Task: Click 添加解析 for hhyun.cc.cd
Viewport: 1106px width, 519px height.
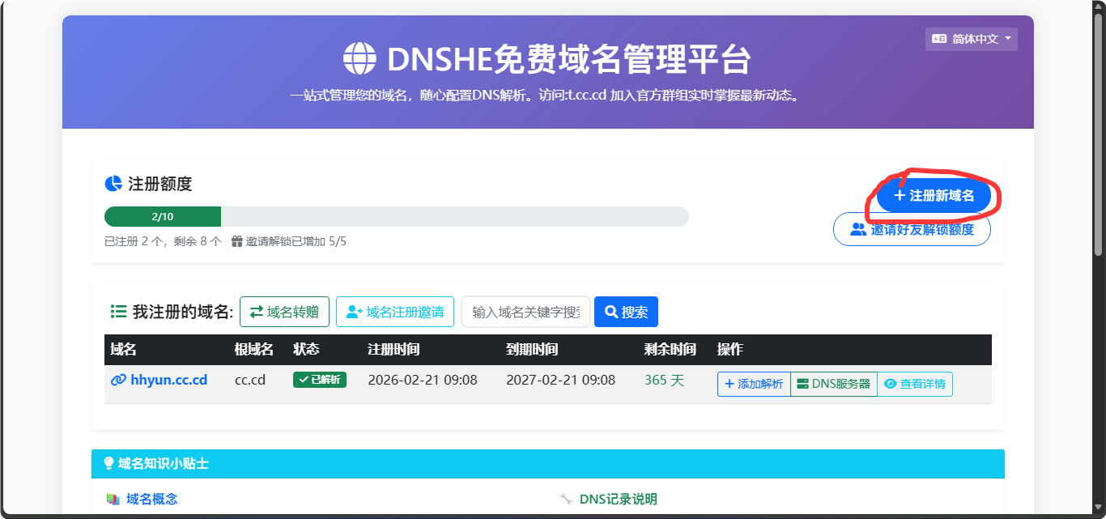Action: pyautogui.click(x=753, y=384)
